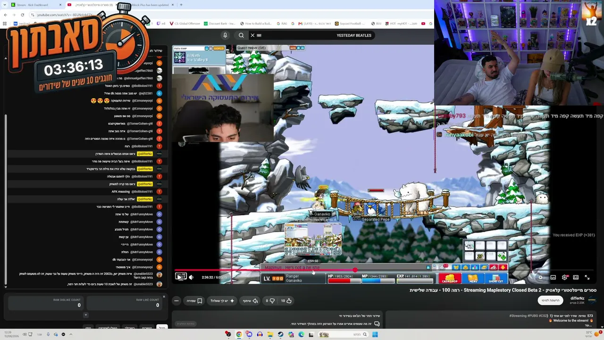Mute the YouTube video volume

point(191,277)
